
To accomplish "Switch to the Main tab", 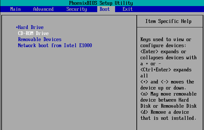I will pyautogui.click(x=15, y=9).
